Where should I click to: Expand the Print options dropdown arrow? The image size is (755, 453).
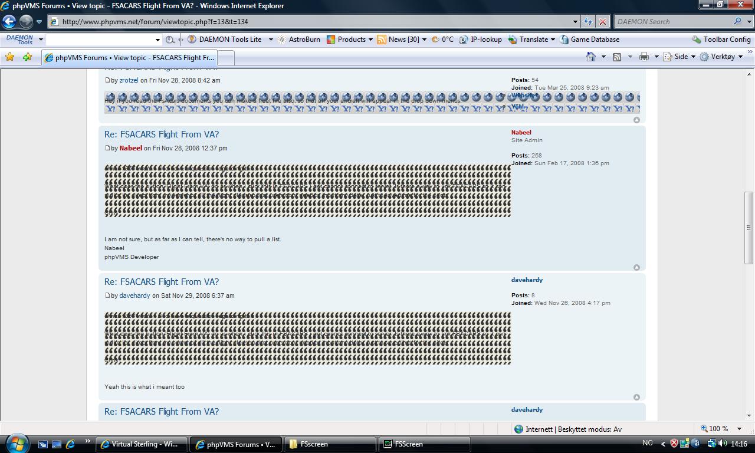pyautogui.click(x=656, y=57)
